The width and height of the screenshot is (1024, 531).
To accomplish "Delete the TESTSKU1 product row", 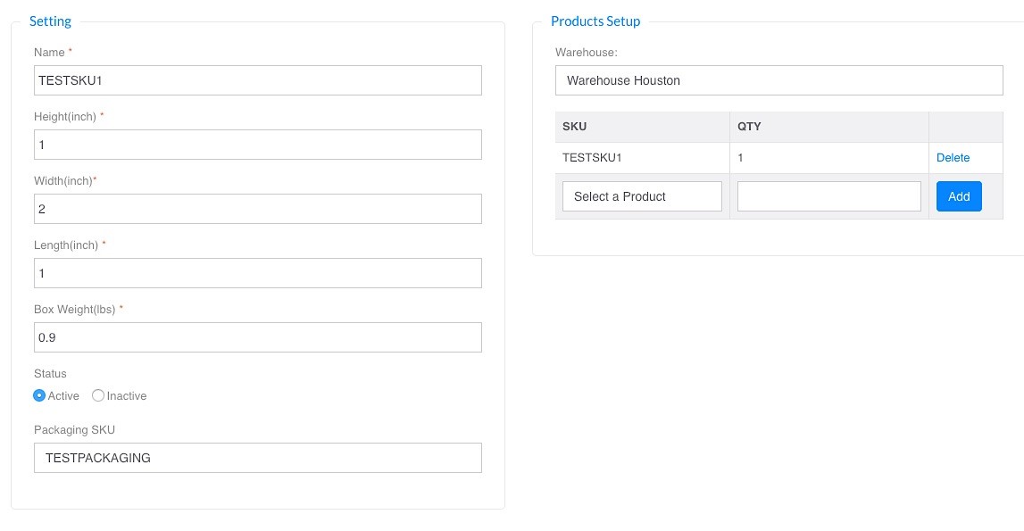I will [953, 157].
